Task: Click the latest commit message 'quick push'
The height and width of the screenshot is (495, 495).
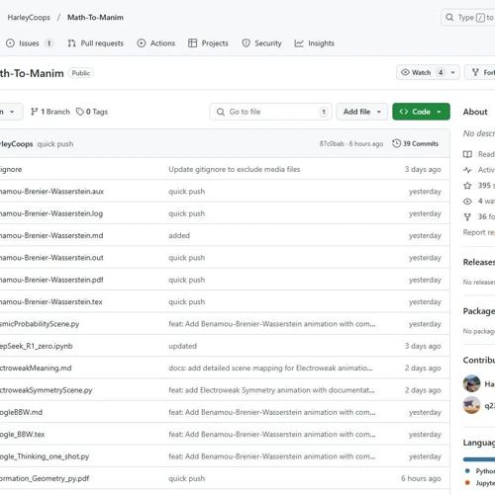Action: pos(55,144)
